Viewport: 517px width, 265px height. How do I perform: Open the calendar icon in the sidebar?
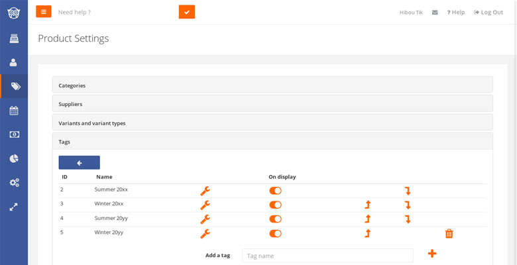click(x=14, y=111)
